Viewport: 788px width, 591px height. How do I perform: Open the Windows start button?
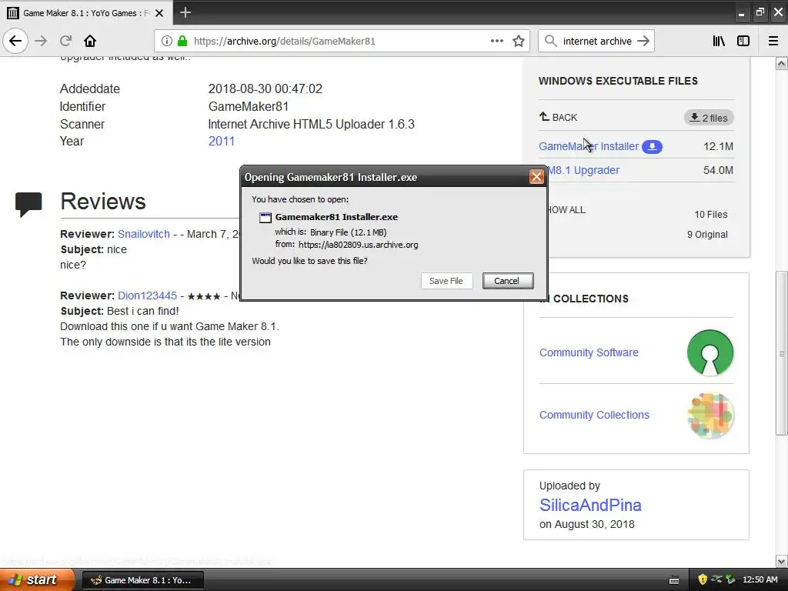[36, 579]
